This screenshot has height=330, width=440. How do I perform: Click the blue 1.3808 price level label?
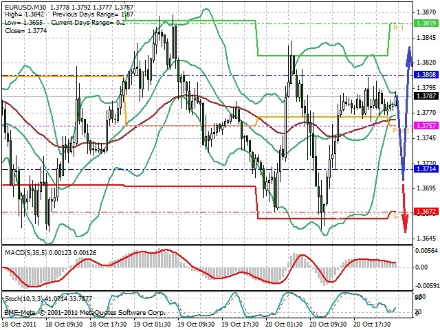[426, 75]
